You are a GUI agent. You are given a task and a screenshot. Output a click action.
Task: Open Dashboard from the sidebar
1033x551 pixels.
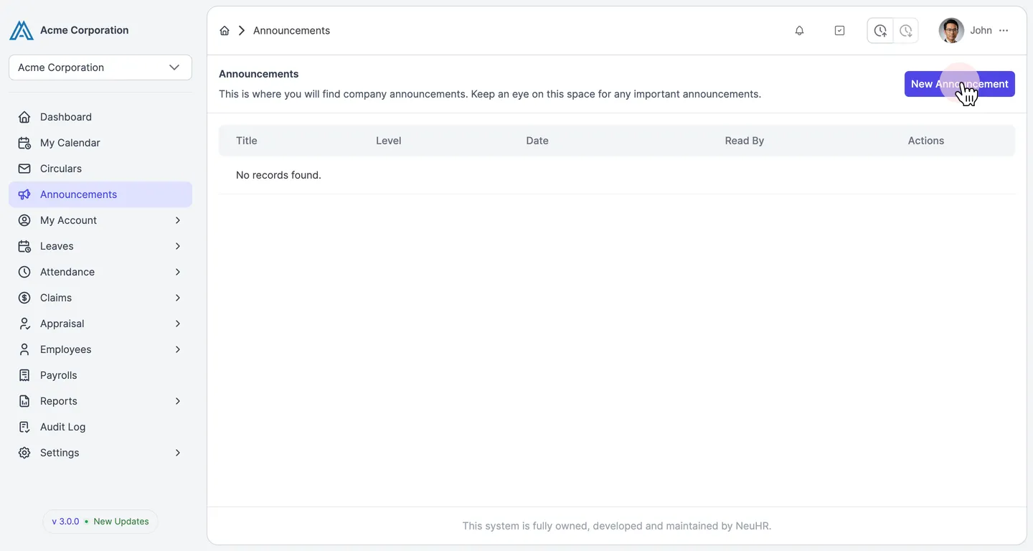[100, 117]
